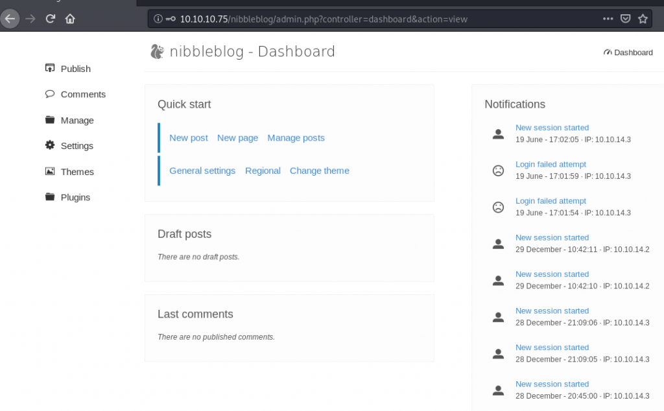The width and height of the screenshot is (664, 411).
Task: Click '19 June - 17:02:05 · IP: 10.10.14.3' text
Action: pos(573,139)
